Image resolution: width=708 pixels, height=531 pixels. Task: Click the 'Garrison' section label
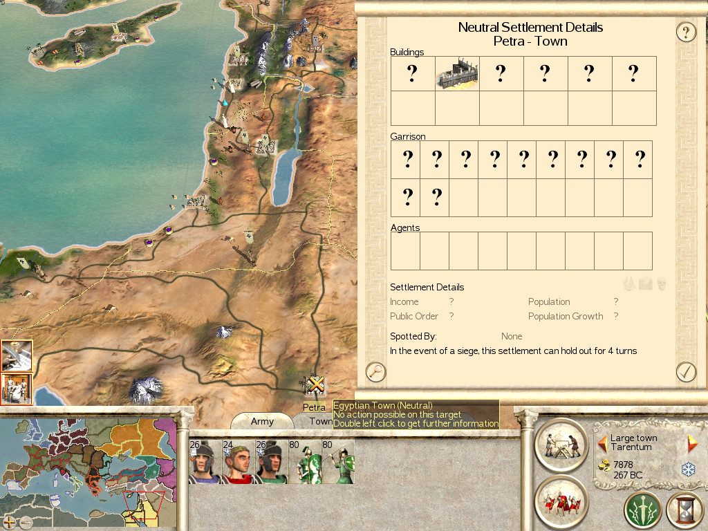click(408, 136)
